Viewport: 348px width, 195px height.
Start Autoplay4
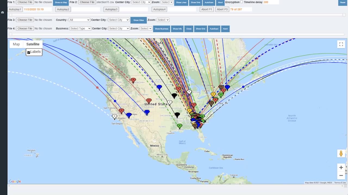click(159, 9)
